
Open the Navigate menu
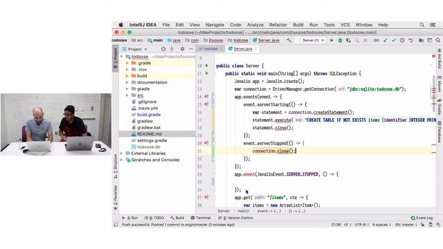tap(215, 25)
